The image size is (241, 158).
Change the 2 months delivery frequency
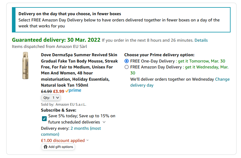click(x=71, y=131)
